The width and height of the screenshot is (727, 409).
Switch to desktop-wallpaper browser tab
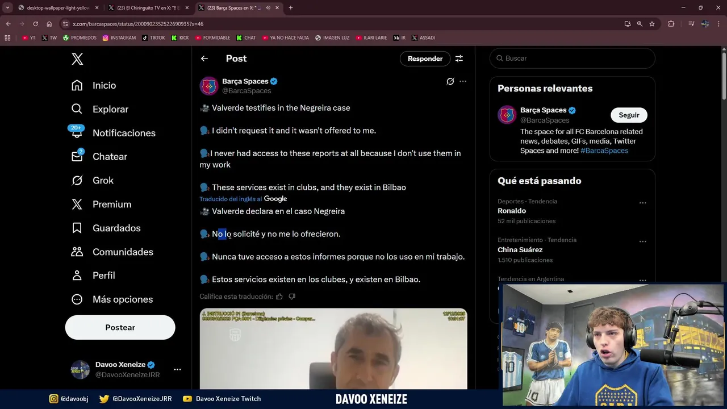[x=58, y=8]
